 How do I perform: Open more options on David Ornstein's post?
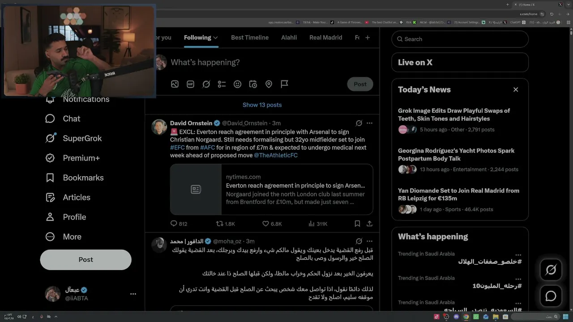point(369,123)
